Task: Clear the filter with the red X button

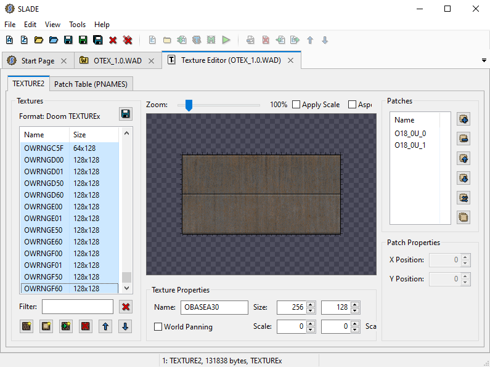Action: pos(126,307)
